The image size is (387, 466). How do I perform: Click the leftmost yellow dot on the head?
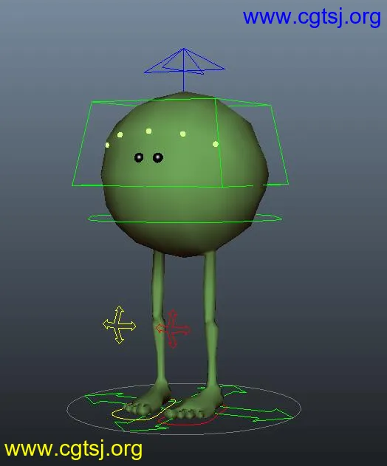[x=107, y=145]
